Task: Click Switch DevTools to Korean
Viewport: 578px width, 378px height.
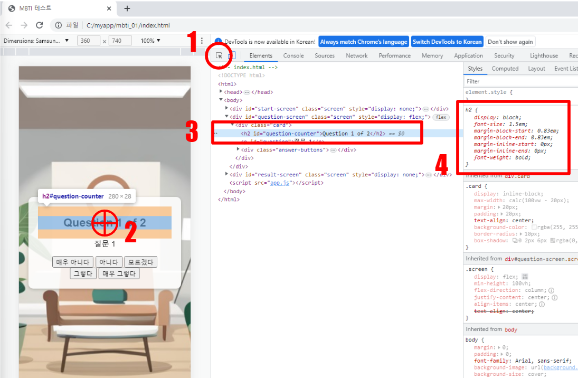Action: pos(447,42)
